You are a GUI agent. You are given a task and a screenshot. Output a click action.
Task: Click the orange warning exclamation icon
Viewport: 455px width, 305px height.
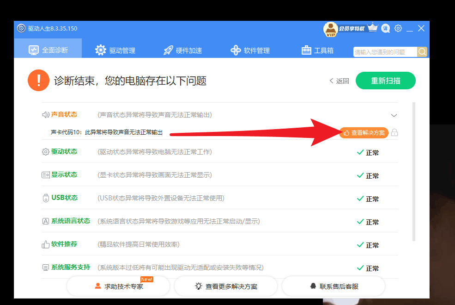(x=38, y=80)
